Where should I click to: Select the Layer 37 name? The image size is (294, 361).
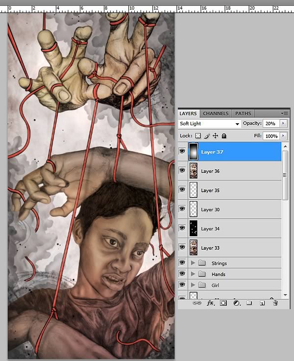tap(212, 152)
